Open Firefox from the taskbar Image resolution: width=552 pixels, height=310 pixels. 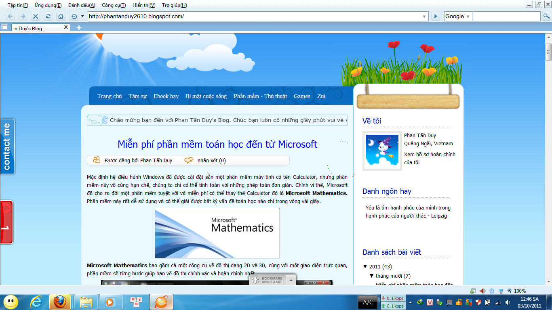click(60, 302)
